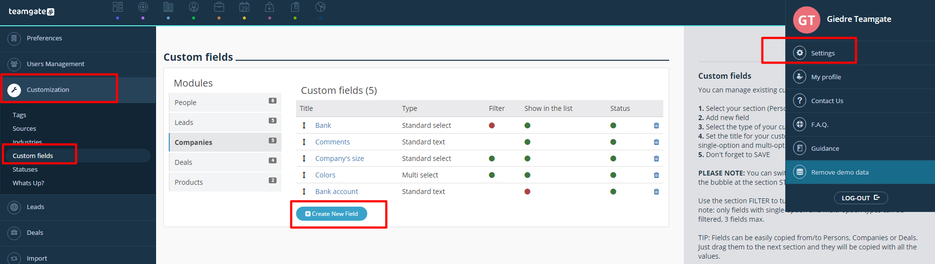The height and width of the screenshot is (264, 935).
Task: Select the Deals module tab
Action: coord(225,162)
